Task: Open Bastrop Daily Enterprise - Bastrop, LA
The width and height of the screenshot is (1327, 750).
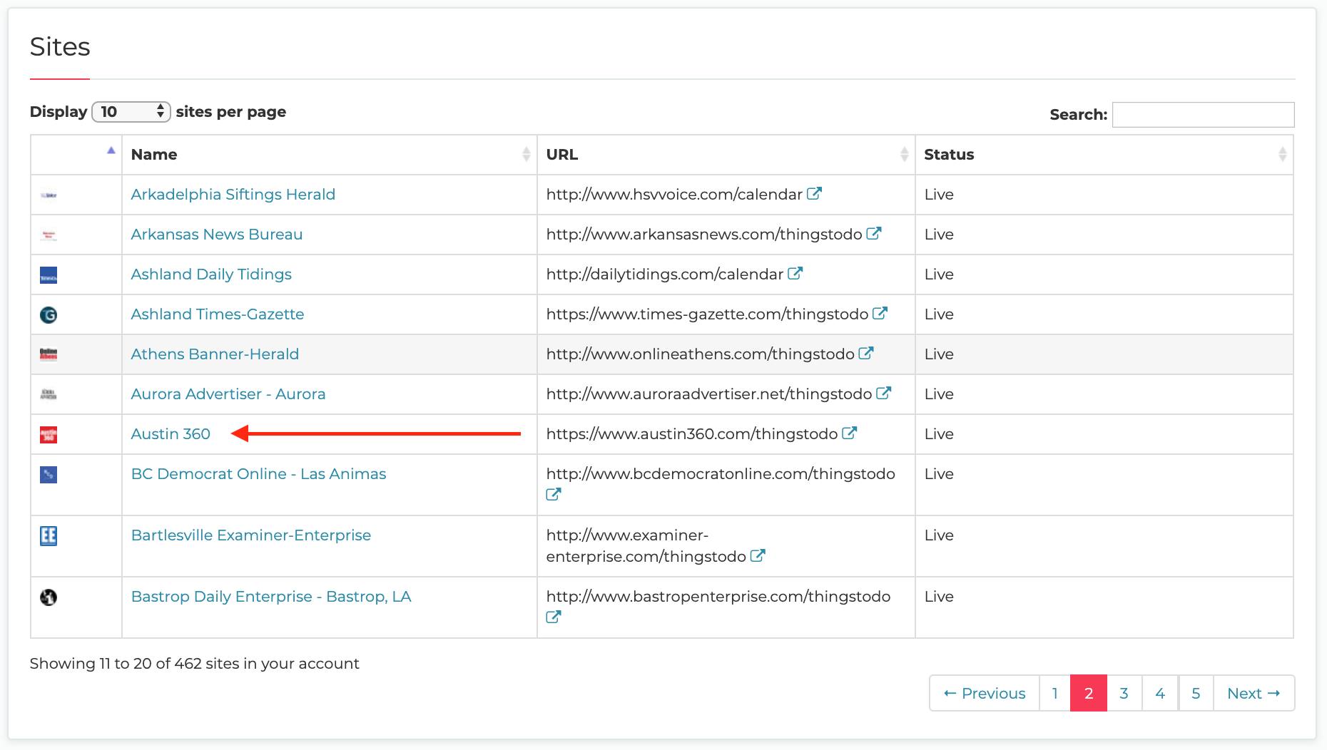Action: 271,597
